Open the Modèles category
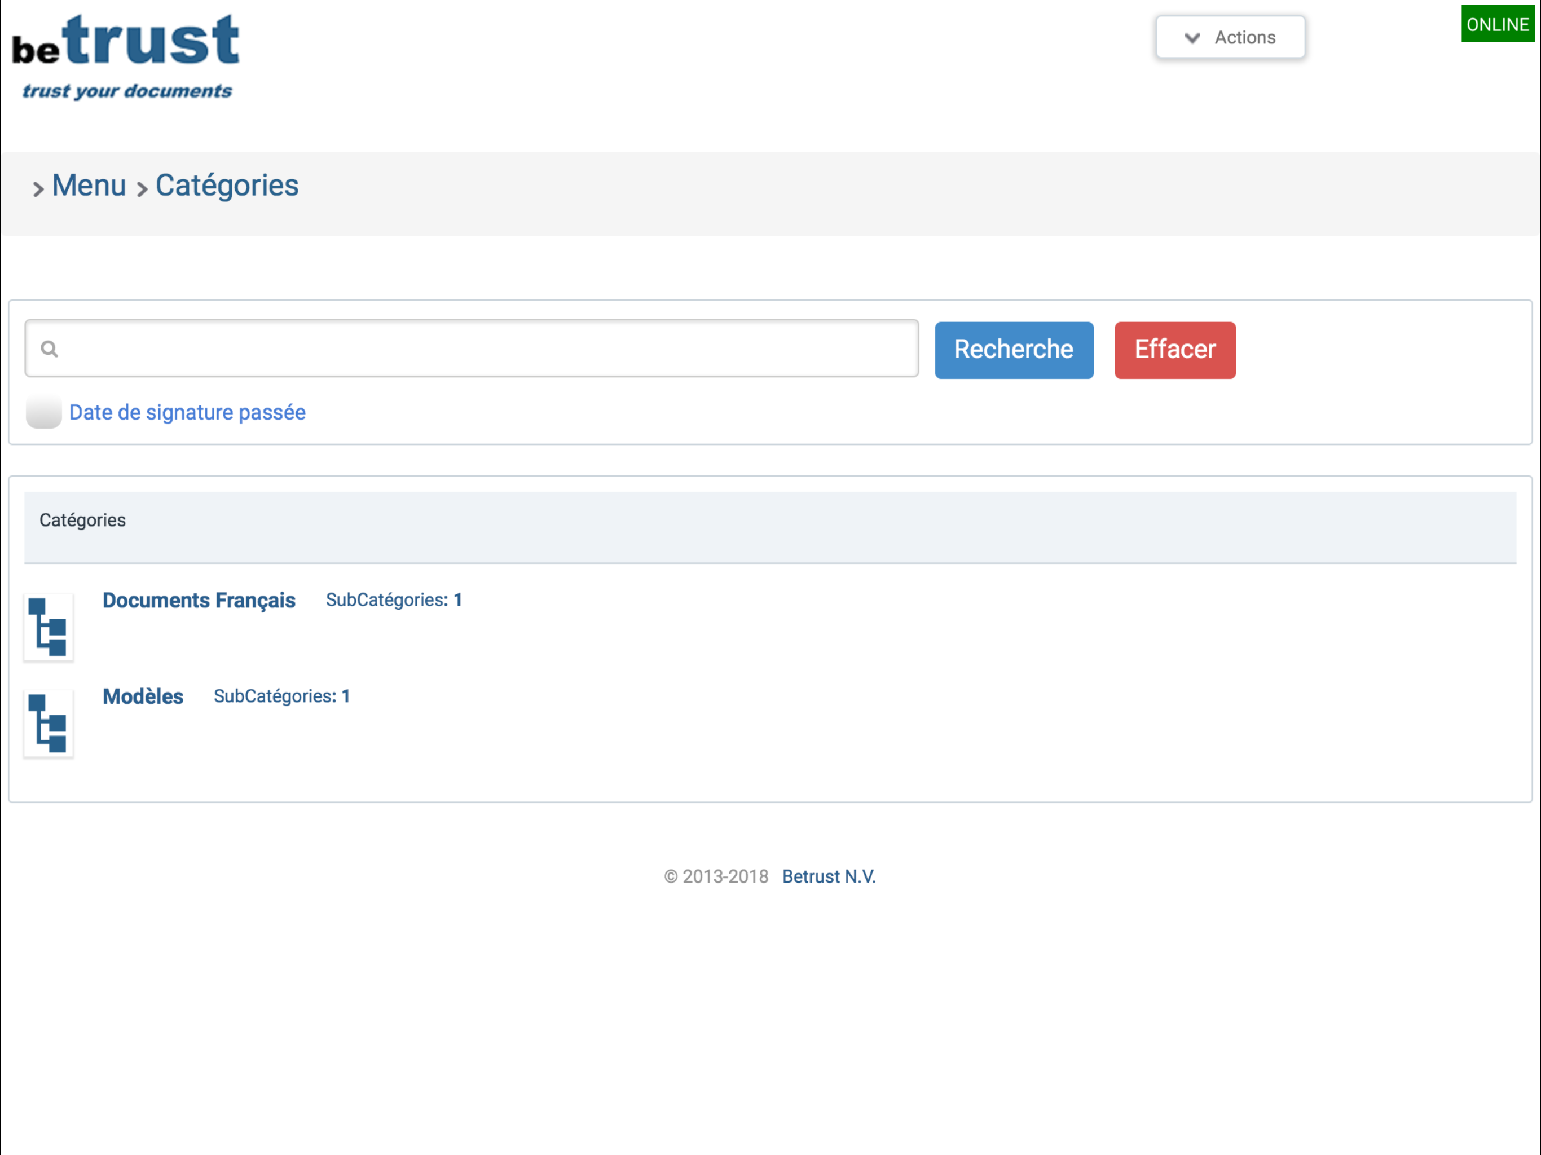The image size is (1541, 1155). (x=143, y=696)
